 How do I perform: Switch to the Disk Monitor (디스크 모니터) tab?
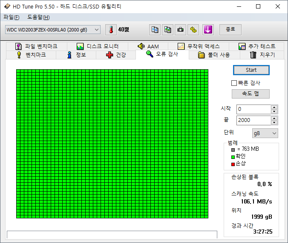click(98, 46)
